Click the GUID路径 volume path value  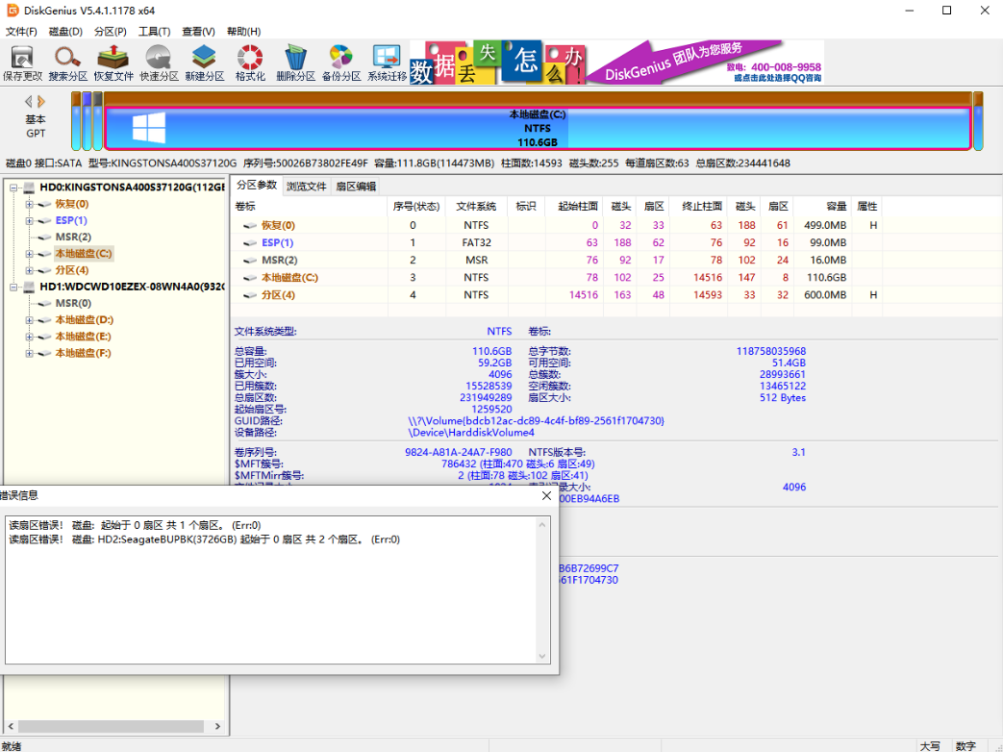coord(536,421)
